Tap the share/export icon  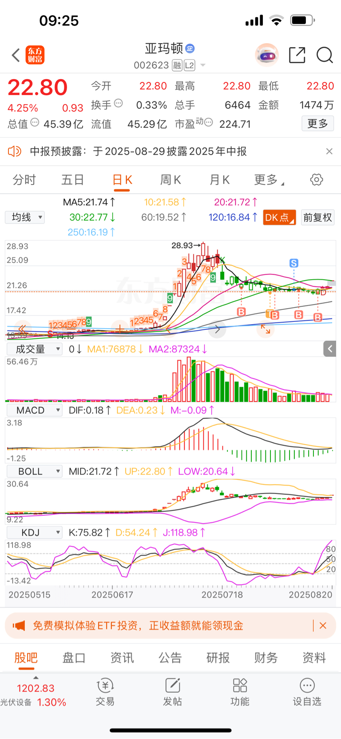tap(297, 55)
